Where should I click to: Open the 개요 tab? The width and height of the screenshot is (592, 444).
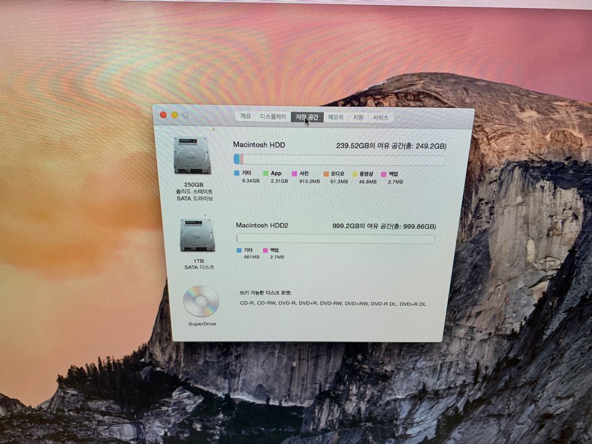(245, 117)
